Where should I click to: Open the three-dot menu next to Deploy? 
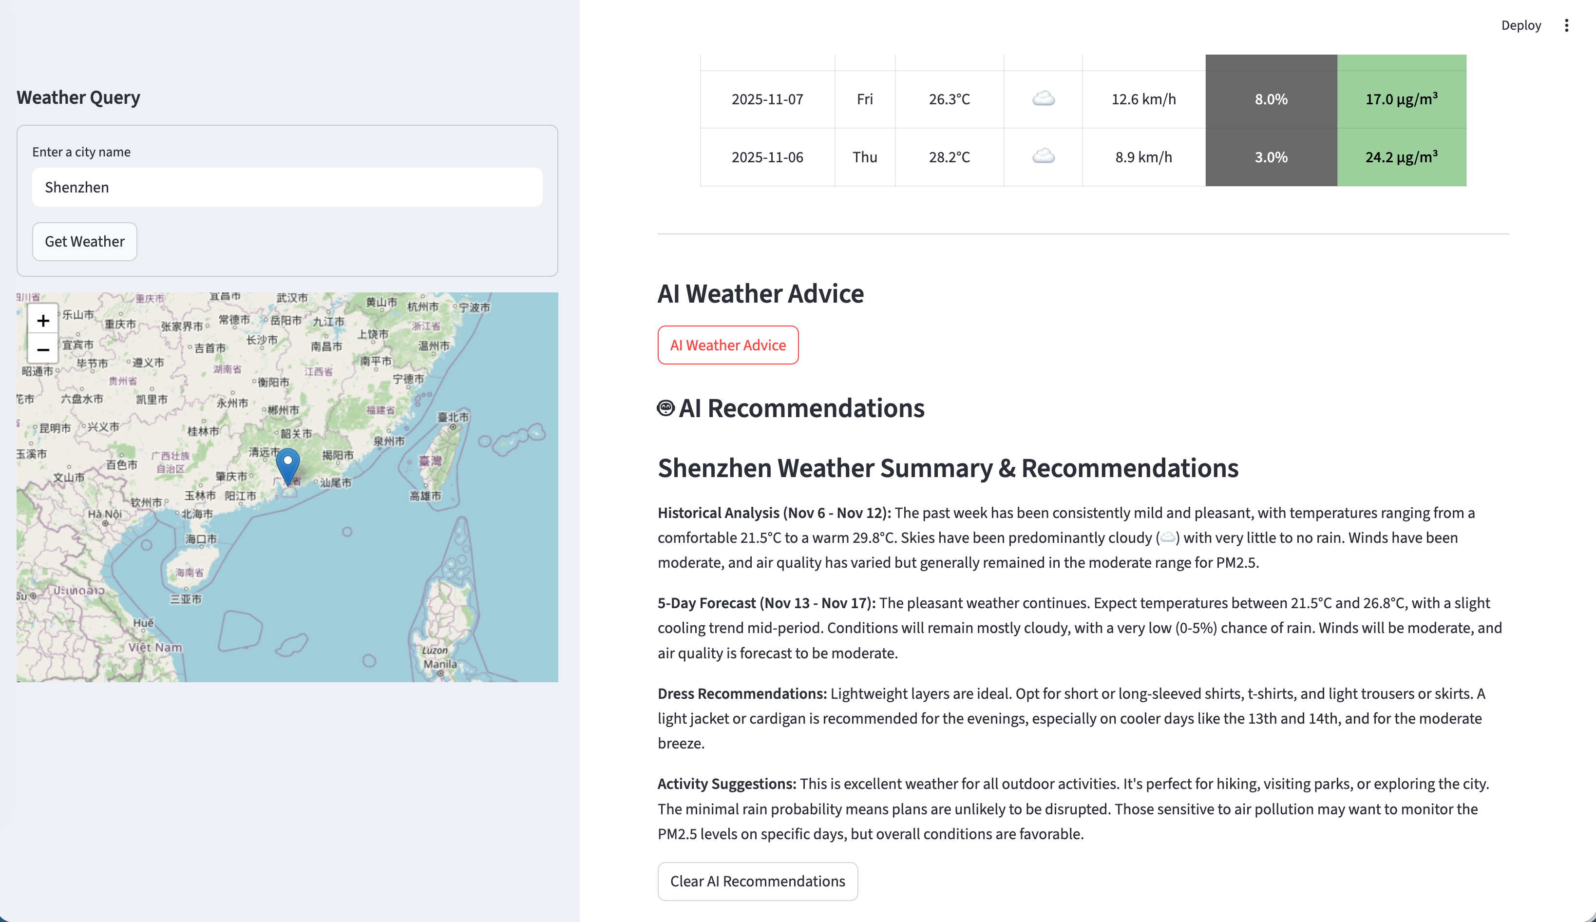point(1566,25)
